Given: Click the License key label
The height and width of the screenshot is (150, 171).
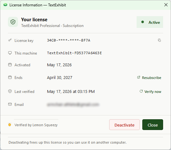Looking at the screenshot, I should click(x=24, y=41).
